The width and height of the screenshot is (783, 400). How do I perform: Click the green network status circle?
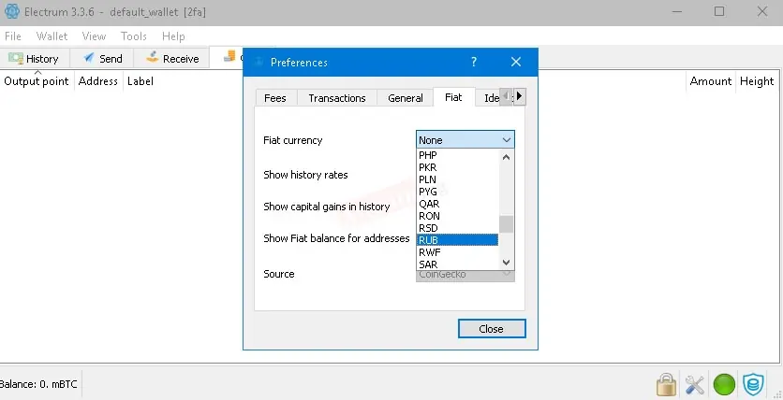[724, 384]
